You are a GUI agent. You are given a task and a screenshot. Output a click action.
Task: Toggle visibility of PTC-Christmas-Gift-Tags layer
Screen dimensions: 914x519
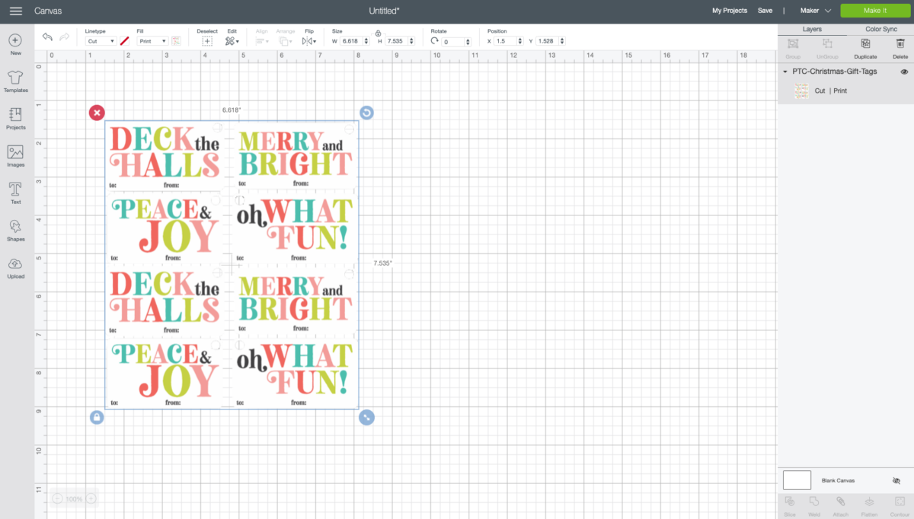pyautogui.click(x=903, y=71)
